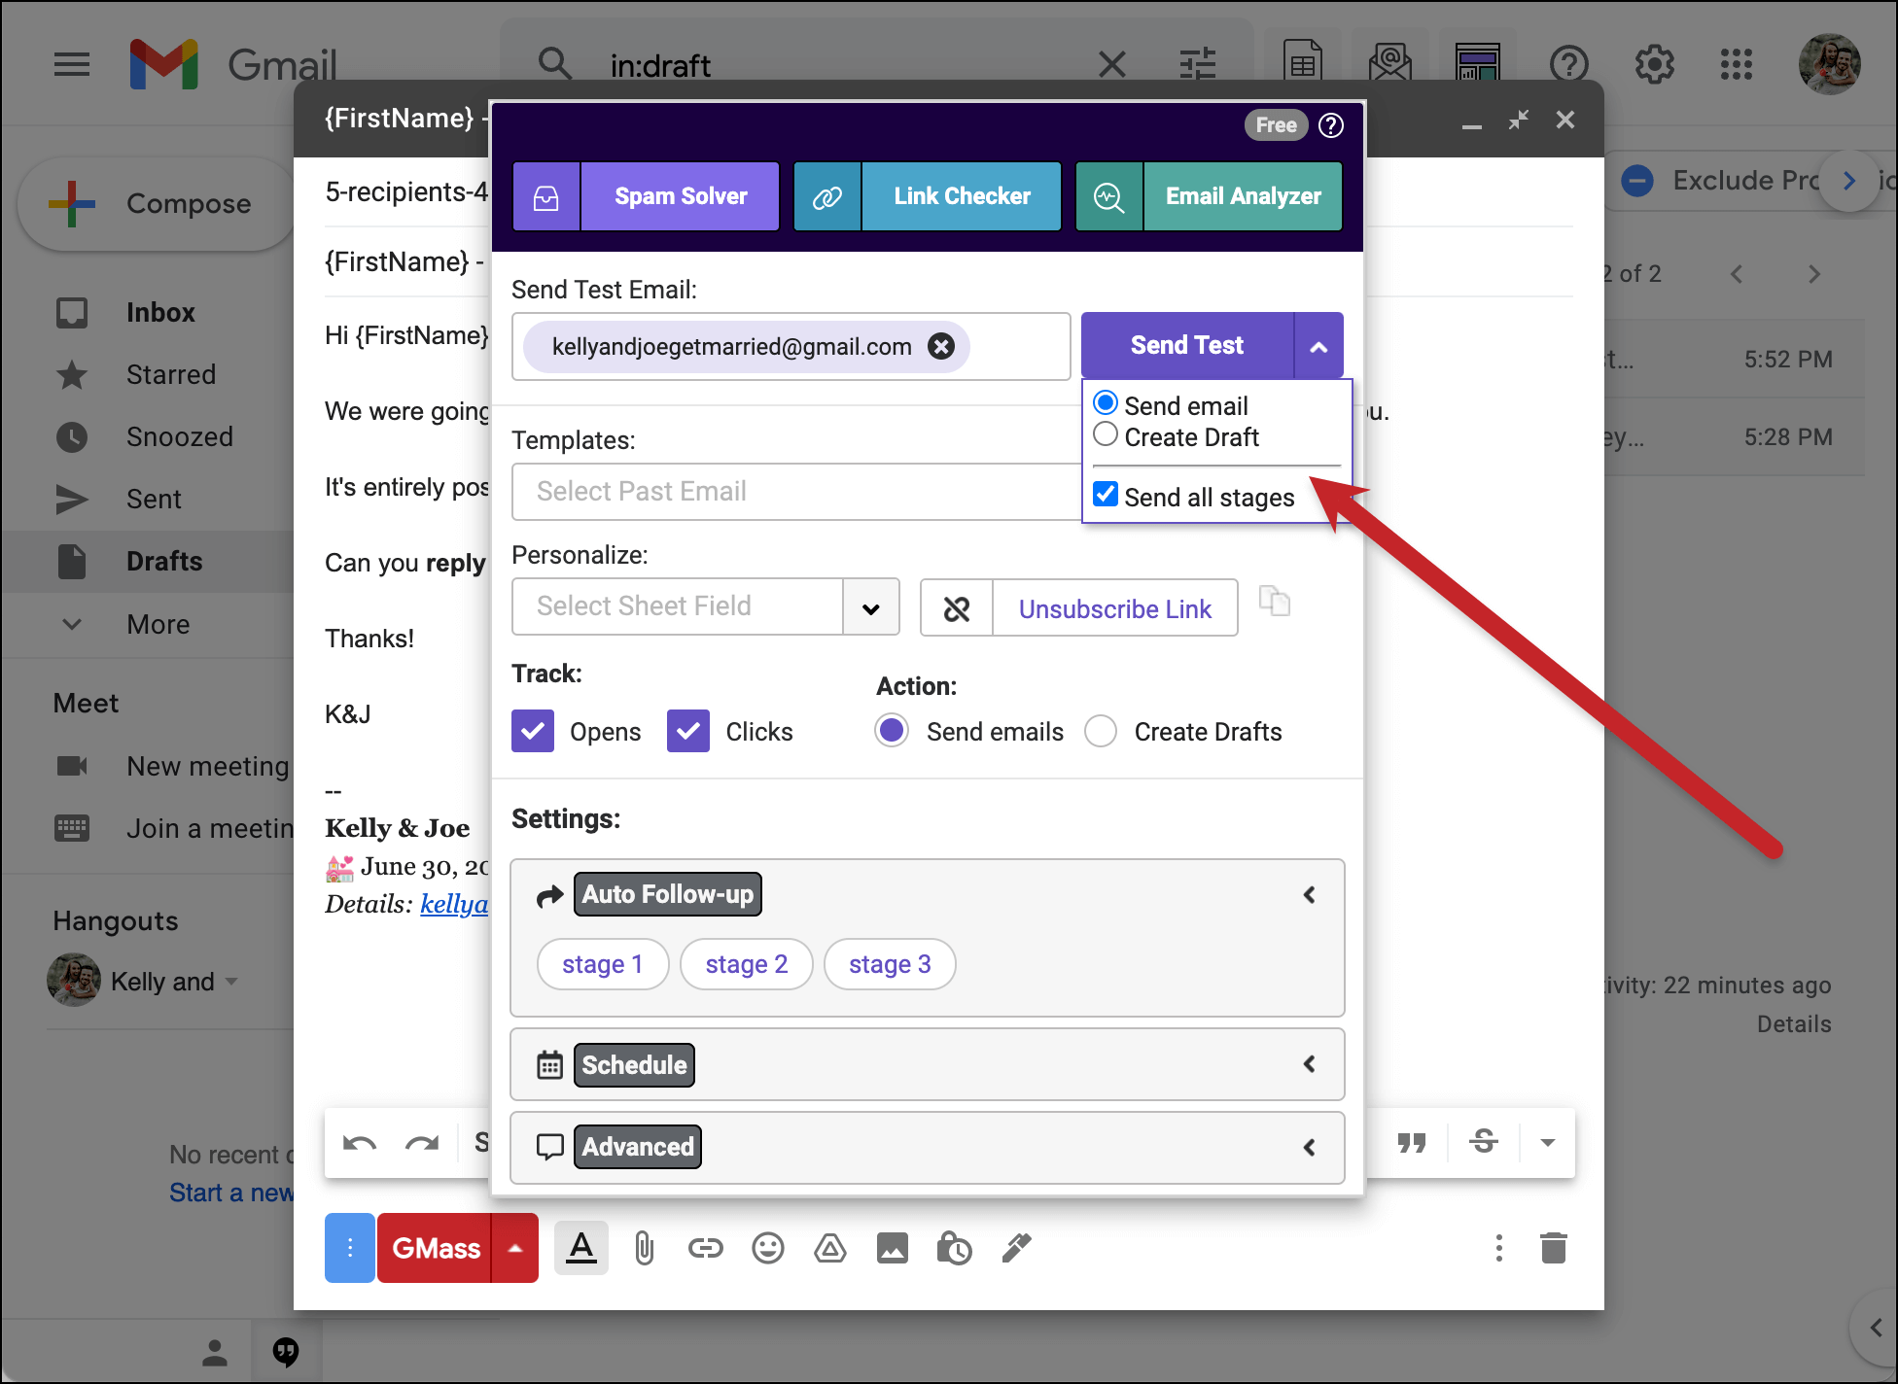This screenshot has width=1898, height=1384.
Task: Click the attach files paperclip icon
Action: [644, 1248]
